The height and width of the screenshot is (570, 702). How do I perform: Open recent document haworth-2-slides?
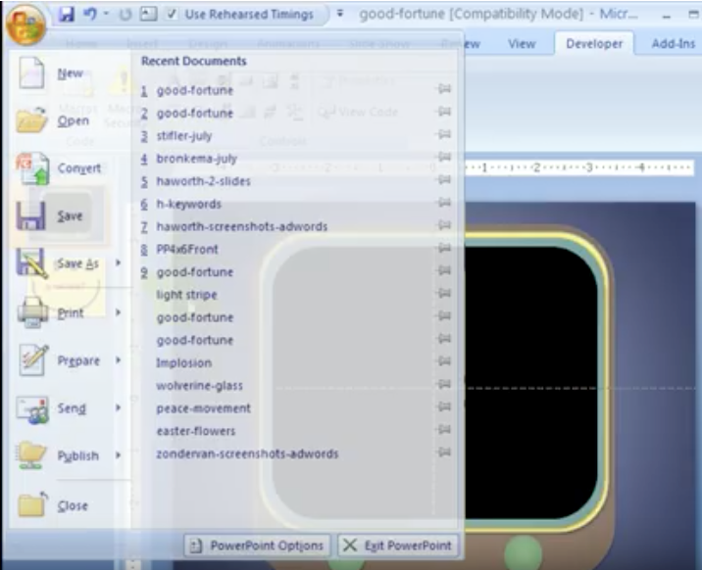[203, 181]
